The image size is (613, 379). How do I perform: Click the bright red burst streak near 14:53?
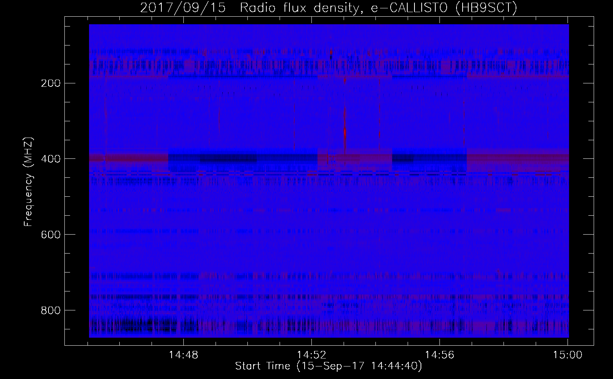[345, 131]
